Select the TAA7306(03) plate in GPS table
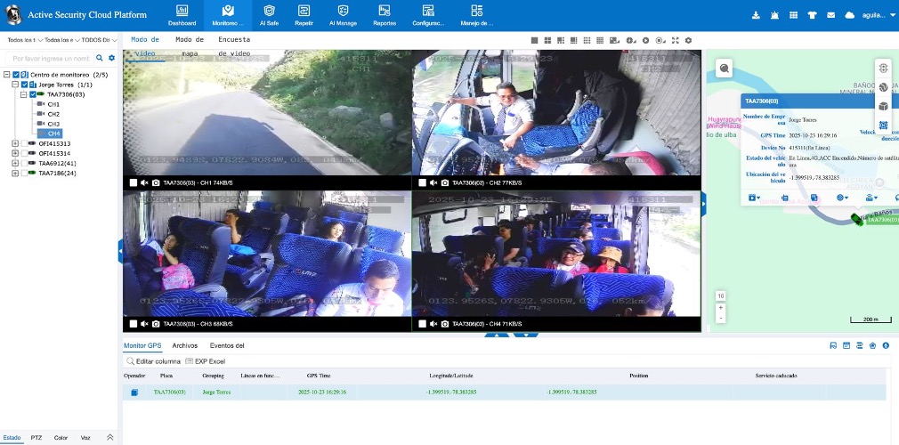This screenshot has height=445, width=899. [170, 392]
